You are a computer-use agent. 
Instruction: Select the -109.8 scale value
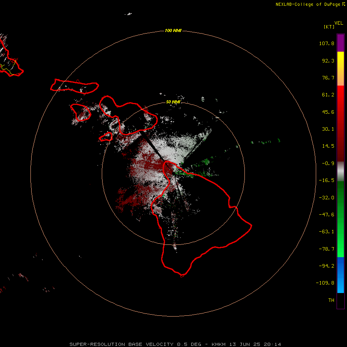[x=325, y=283]
